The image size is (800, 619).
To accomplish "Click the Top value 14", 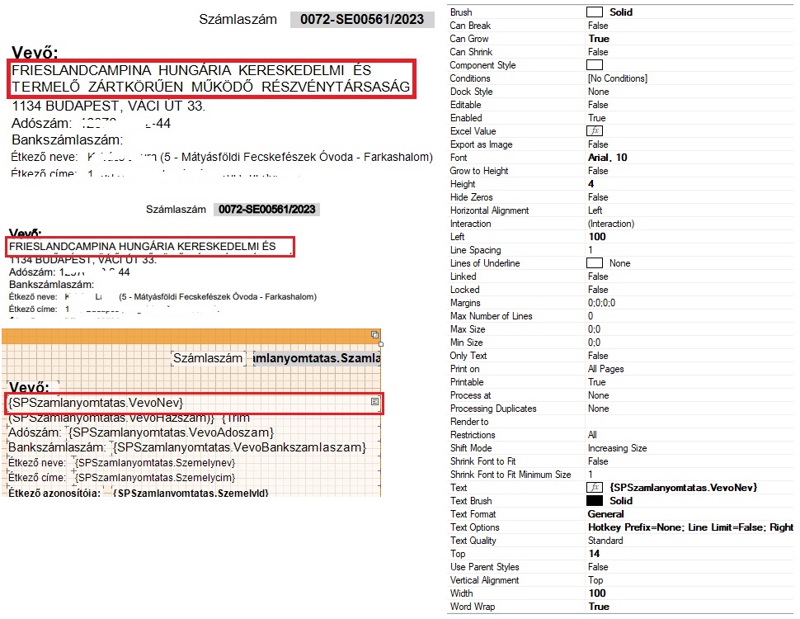I will coord(594,554).
